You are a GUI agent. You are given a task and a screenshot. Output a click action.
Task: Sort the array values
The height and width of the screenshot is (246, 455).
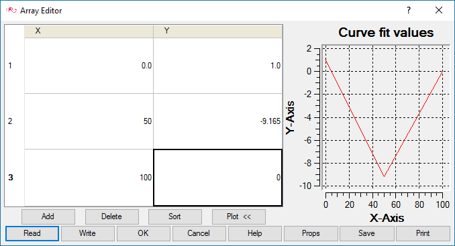coord(175,217)
